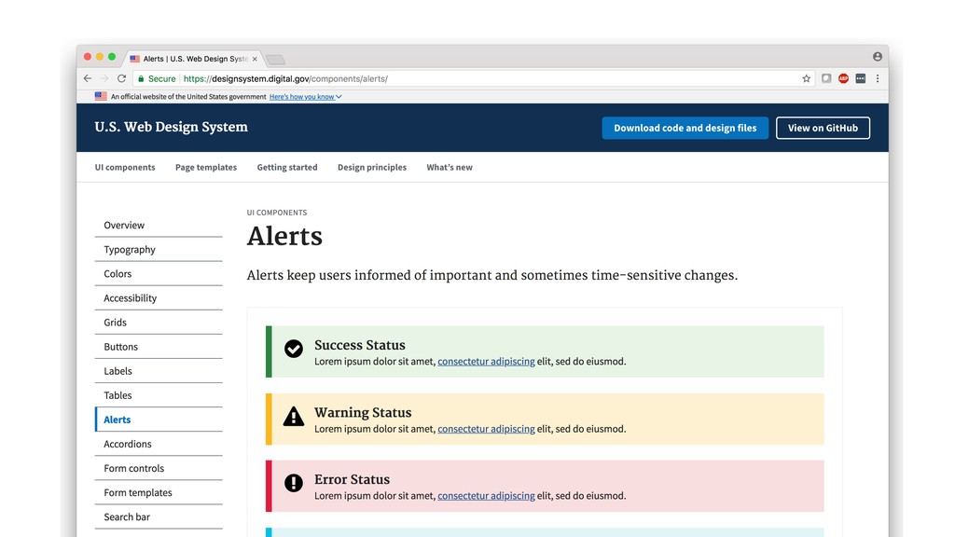Open the AdBlock Plus extension icon
955x537 pixels.
point(843,78)
